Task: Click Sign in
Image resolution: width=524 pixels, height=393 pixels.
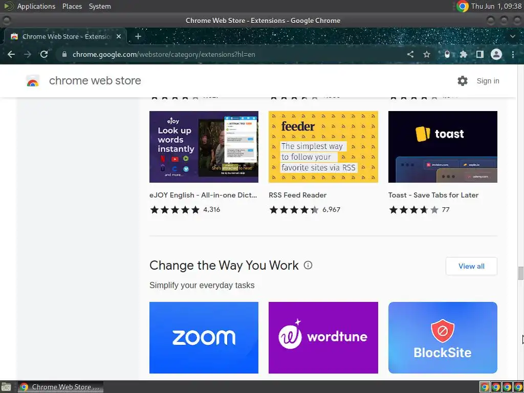Action: pos(488,81)
